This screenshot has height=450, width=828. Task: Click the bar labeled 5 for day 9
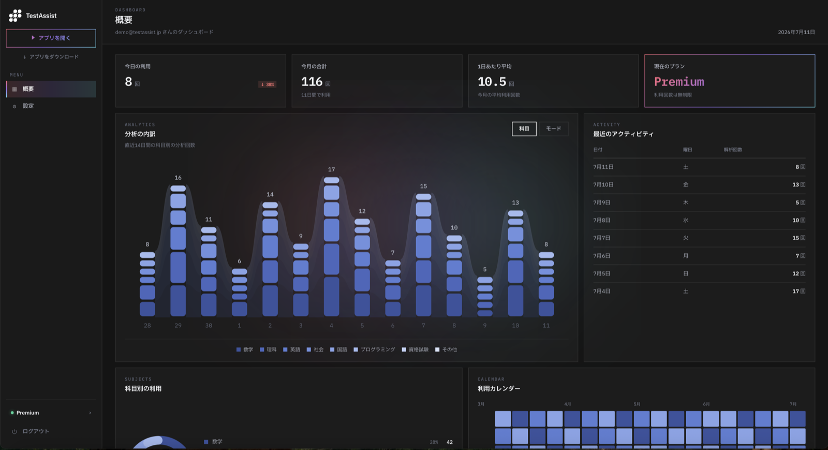[485, 296]
